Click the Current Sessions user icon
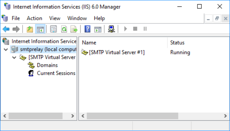Image resolution: width=230 pixels, height=131 pixels. (31, 73)
